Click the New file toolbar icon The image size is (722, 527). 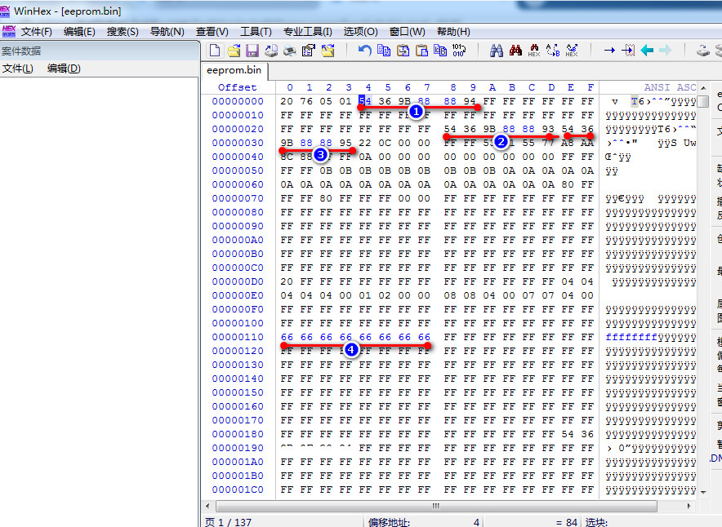(x=216, y=51)
